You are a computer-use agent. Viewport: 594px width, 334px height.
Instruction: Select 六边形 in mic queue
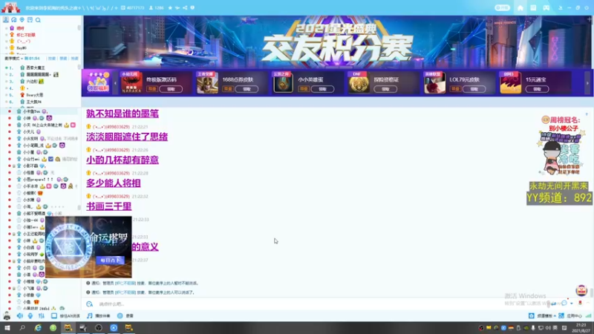pos(32,82)
